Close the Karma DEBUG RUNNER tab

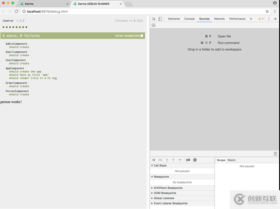(121, 4)
